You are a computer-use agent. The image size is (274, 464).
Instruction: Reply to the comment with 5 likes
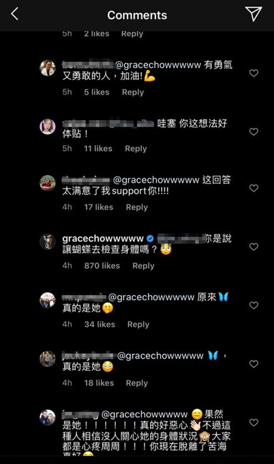point(133,92)
